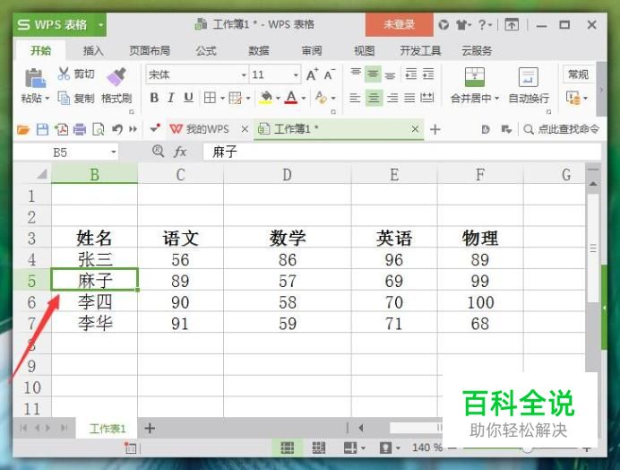Click the fx insert function icon
Image resolution: width=620 pixels, height=470 pixels.
pyautogui.click(x=180, y=152)
